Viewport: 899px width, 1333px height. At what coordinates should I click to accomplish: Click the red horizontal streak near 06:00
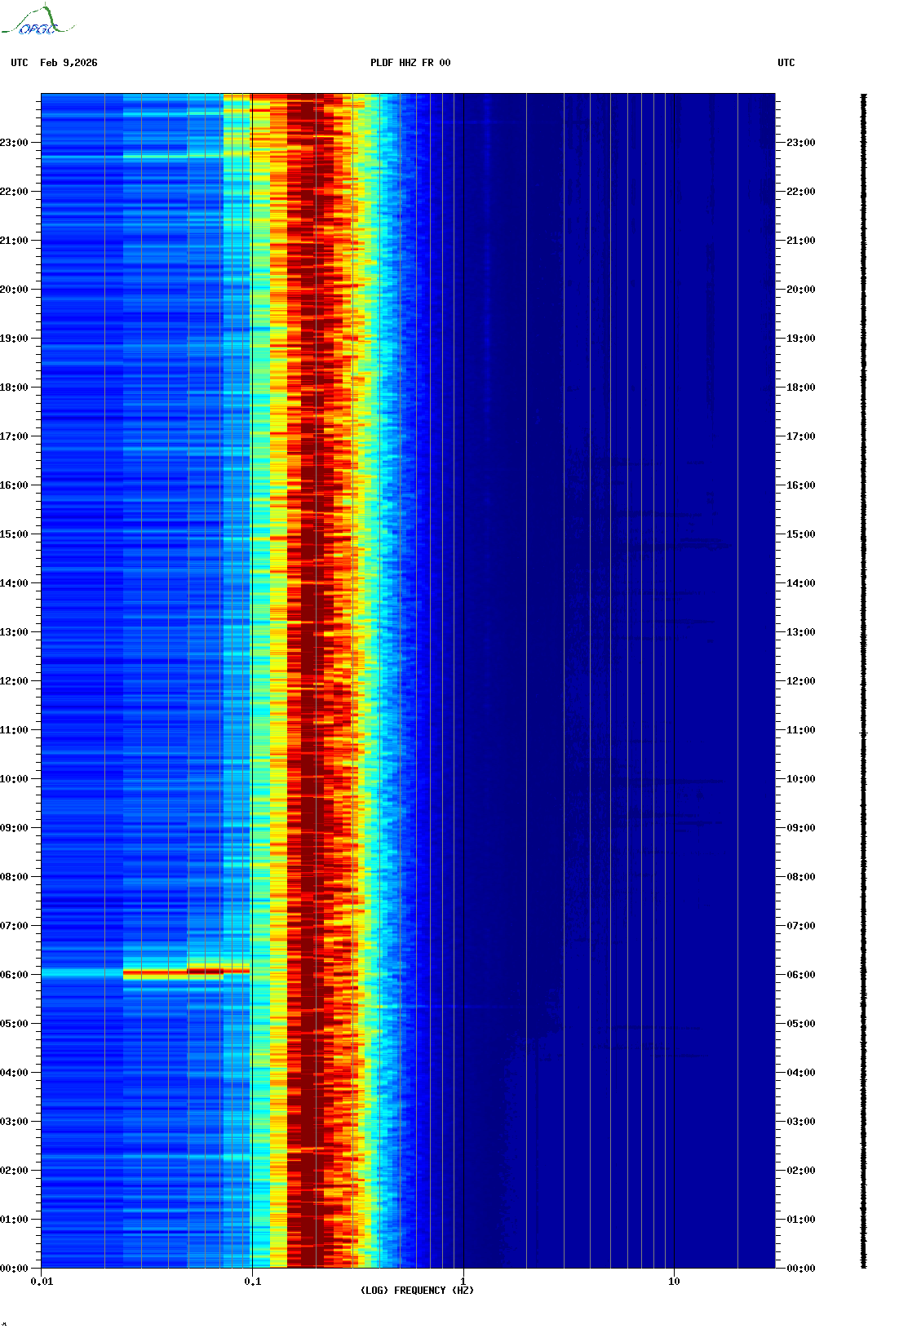click(x=186, y=972)
